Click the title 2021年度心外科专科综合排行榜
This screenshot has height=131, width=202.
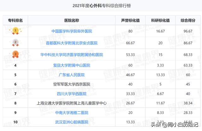click(102, 6)
